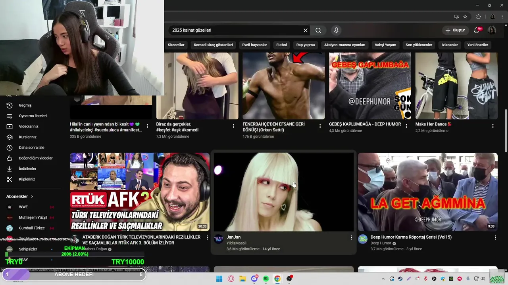
Task: Click the page vertical scrollbar
Action: coord(506,131)
